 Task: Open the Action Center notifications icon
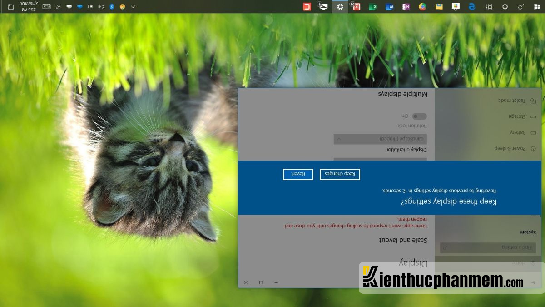(x=11, y=7)
